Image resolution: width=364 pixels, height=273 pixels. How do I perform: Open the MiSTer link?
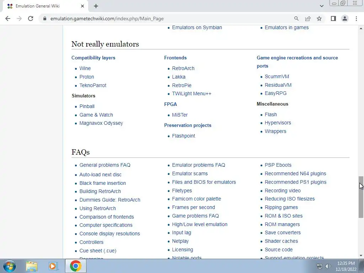(180, 115)
